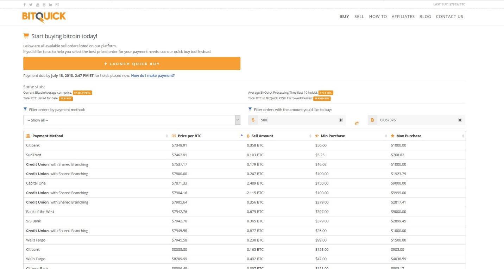Click the Launch Quick Buy button
The height and width of the screenshot is (269, 504).
132,64
